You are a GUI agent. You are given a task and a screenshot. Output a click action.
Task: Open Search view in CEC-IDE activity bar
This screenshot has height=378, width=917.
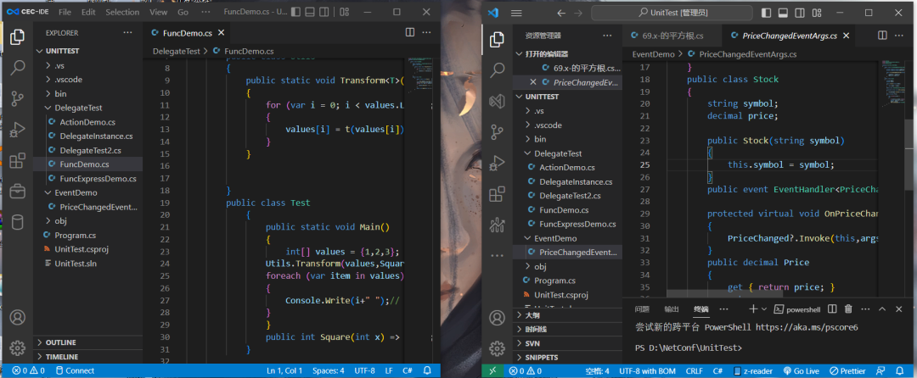point(18,66)
